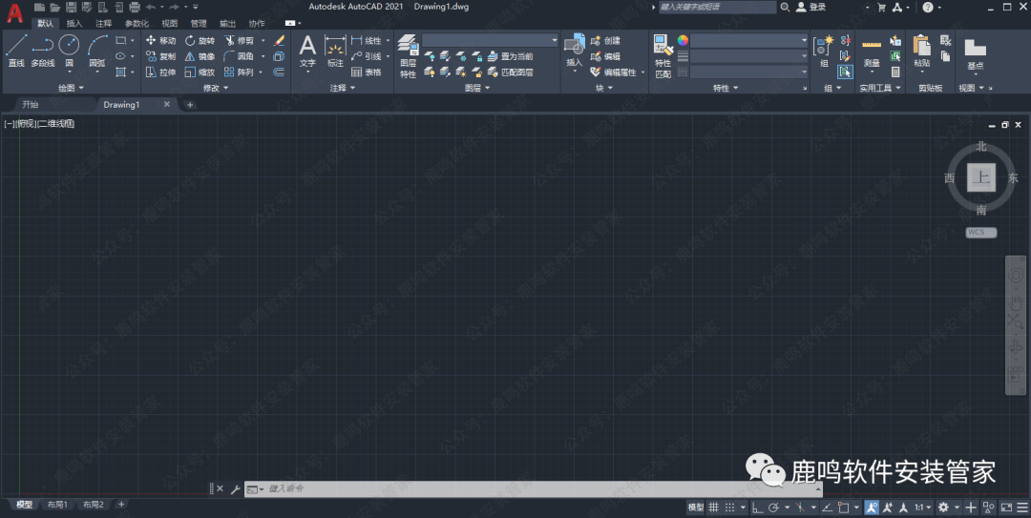Select the Circle (圆) tool
The image size is (1031, 518).
click(x=69, y=50)
